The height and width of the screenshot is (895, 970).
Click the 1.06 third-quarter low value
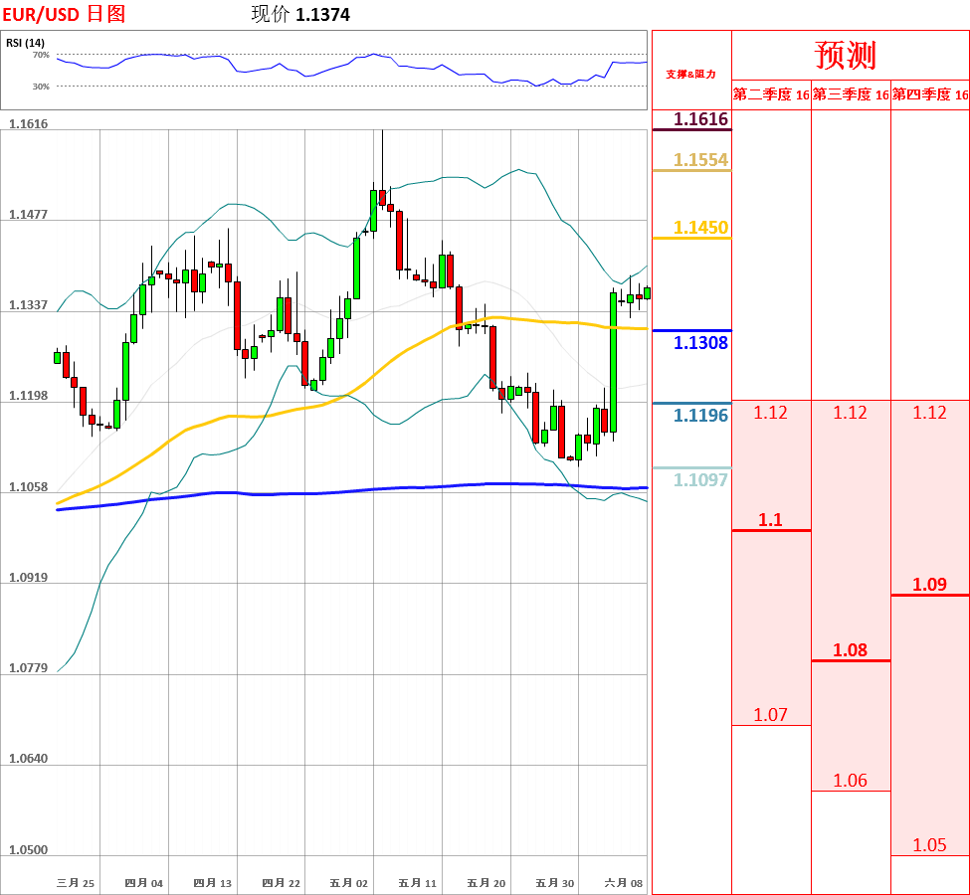(850, 781)
